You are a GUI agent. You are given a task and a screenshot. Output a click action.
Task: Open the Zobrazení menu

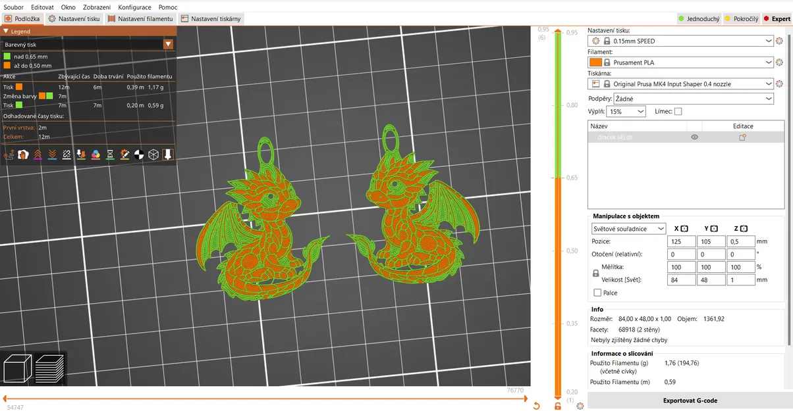(96, 7)
